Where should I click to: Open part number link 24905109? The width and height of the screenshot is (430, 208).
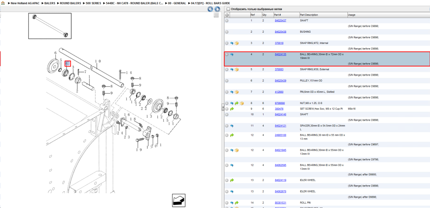(280, 135)
